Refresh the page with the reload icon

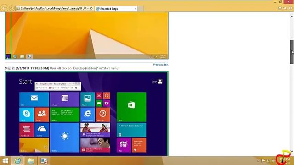point(91,8)
